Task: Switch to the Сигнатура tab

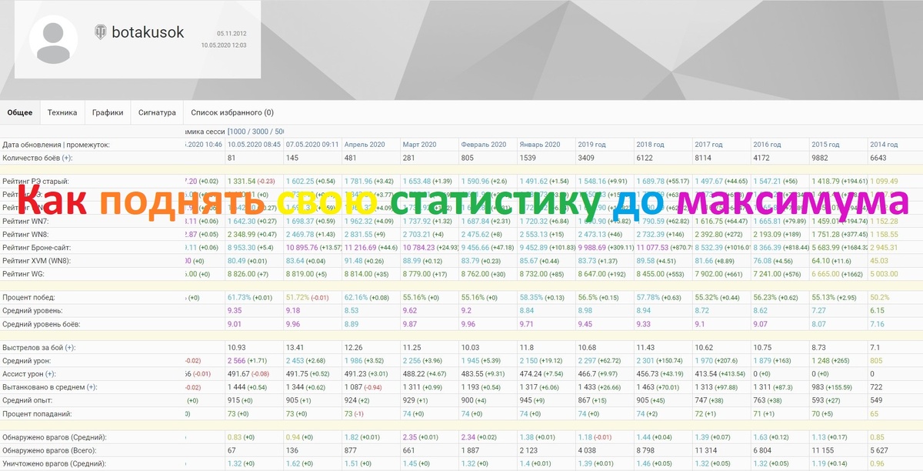Action: tap(157, 112)
